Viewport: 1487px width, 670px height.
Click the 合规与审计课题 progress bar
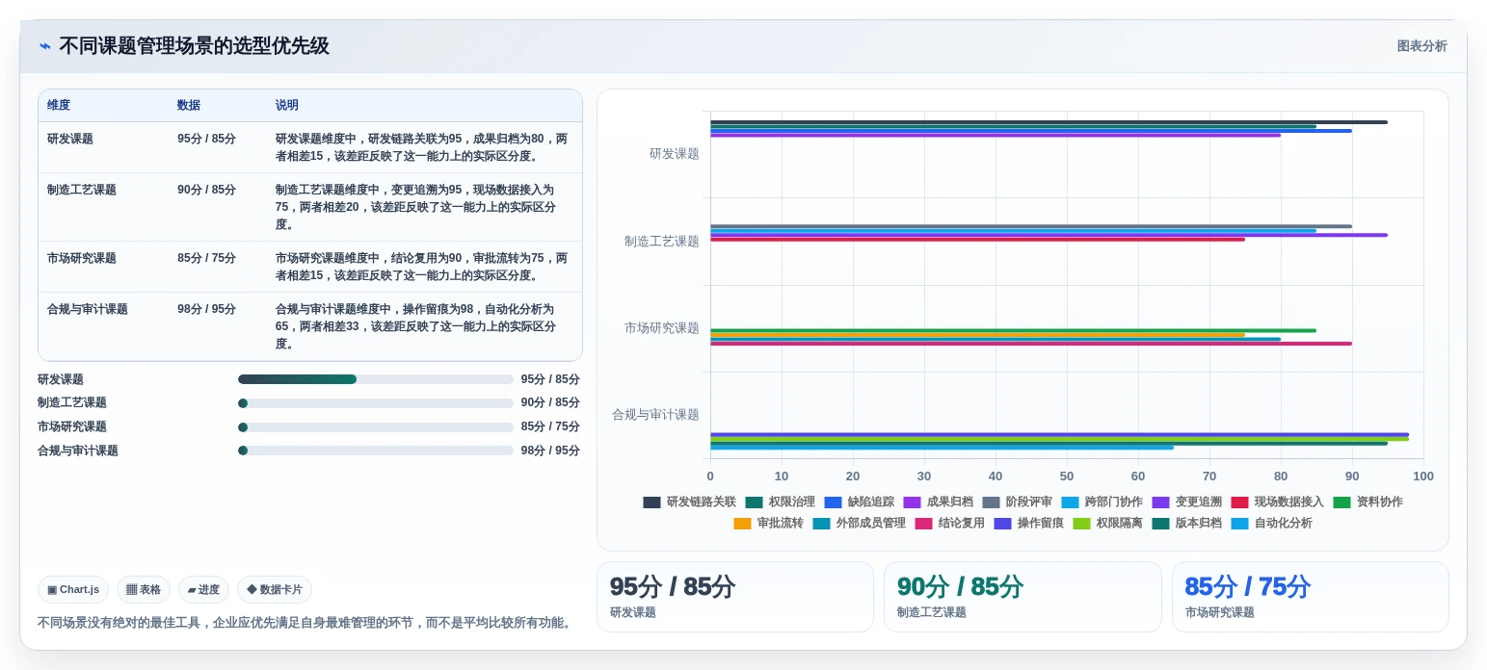pyautogui.click(x=376, y=451)
